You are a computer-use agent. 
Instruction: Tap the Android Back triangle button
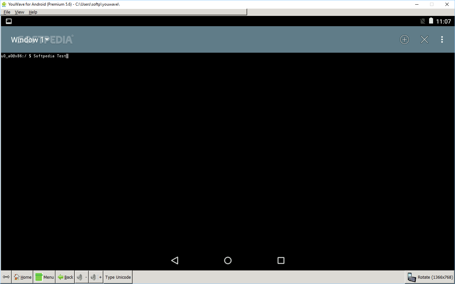(175, 260)
